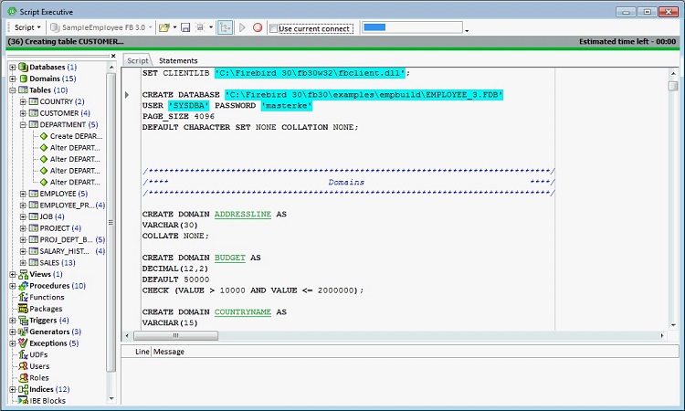This screenshot has width=685, height=411.
Task: Collapse the DEPARTMENT table node
Action: coord(24,124)
